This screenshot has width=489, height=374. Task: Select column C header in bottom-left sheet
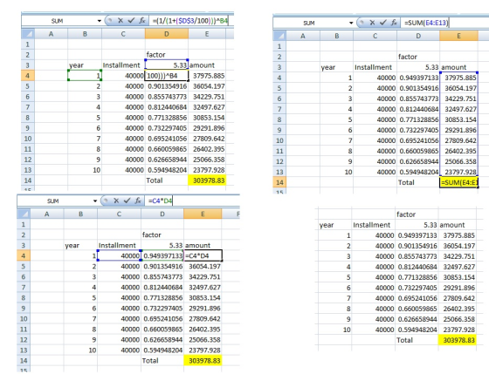[x=119, y=214]
